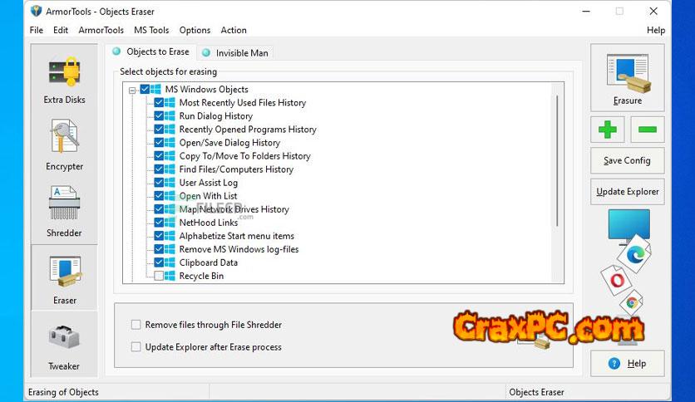Select the NetHood Links row text
Viewport: 695px width, 402px height.
(209, 223)
